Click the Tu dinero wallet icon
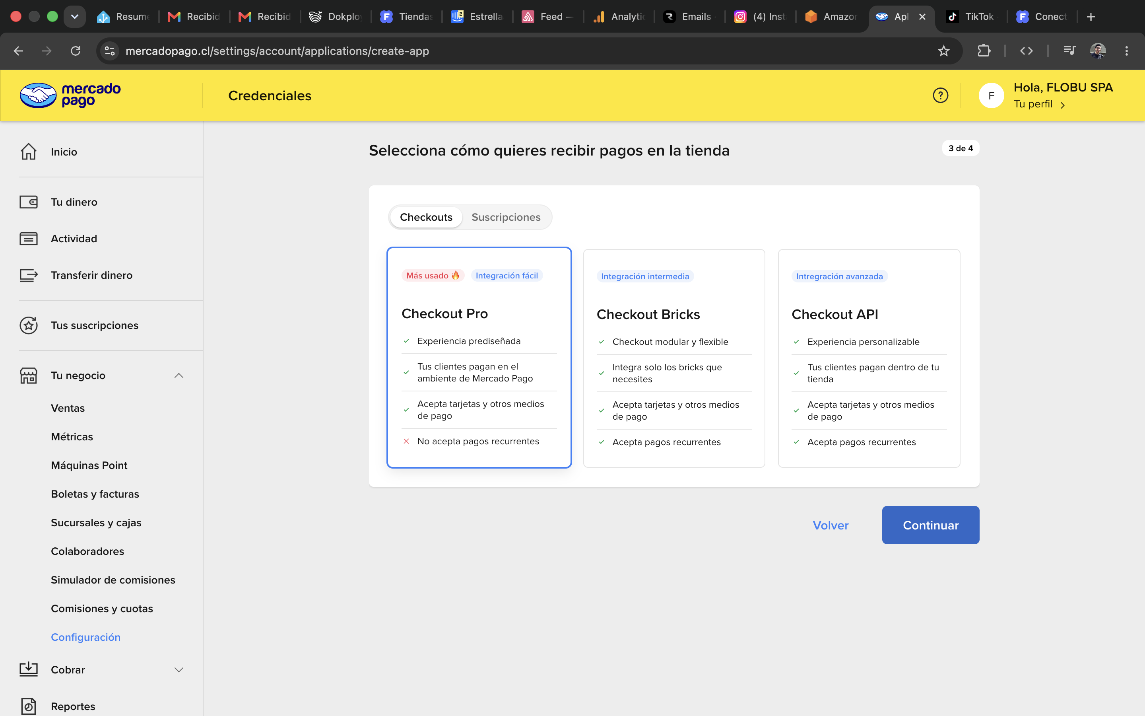 pyautogui.click(x=28, y=202)
